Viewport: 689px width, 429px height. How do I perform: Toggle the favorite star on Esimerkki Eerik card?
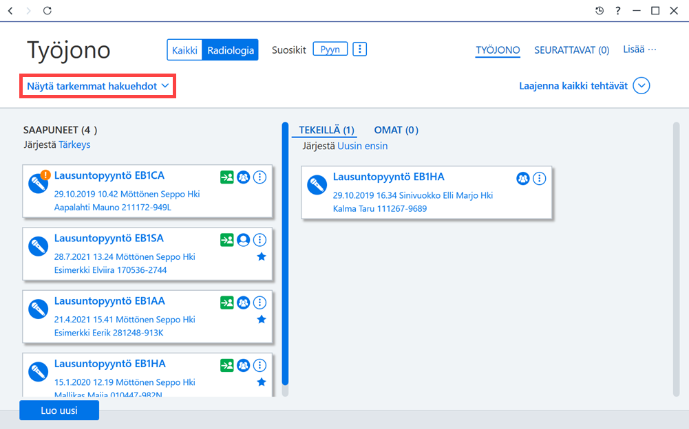(x=262, y=320)
